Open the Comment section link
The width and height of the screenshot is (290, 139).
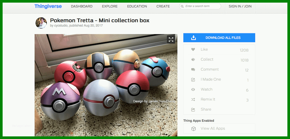(x=210, y=69)
